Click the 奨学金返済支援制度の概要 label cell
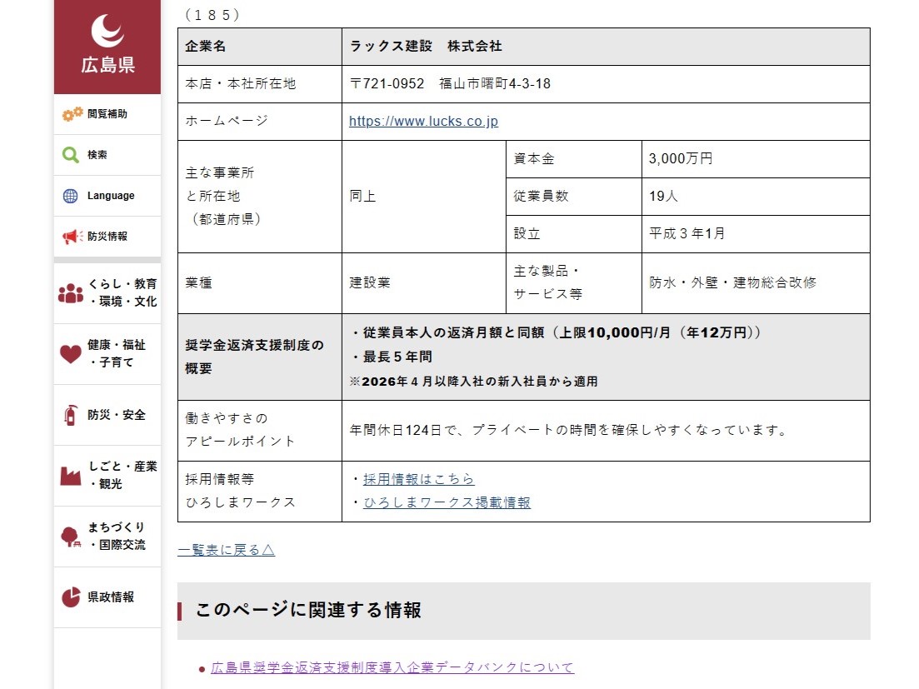 (x=260, y=357)
